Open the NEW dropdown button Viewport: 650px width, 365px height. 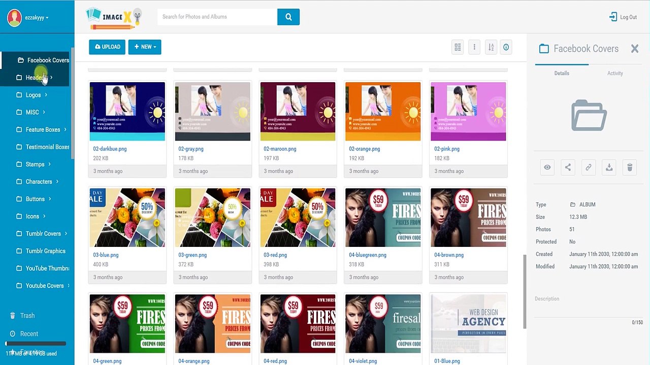(145, 47)
